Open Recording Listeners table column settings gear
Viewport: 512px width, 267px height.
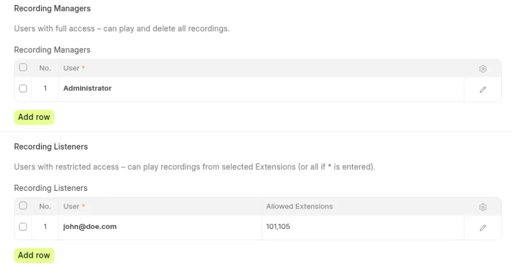tap(482, 207)
